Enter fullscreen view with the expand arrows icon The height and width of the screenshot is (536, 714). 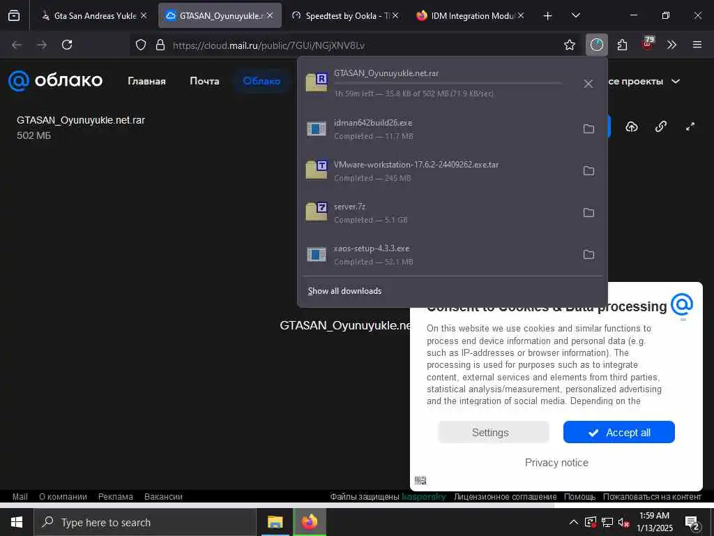tap(690, 127)
